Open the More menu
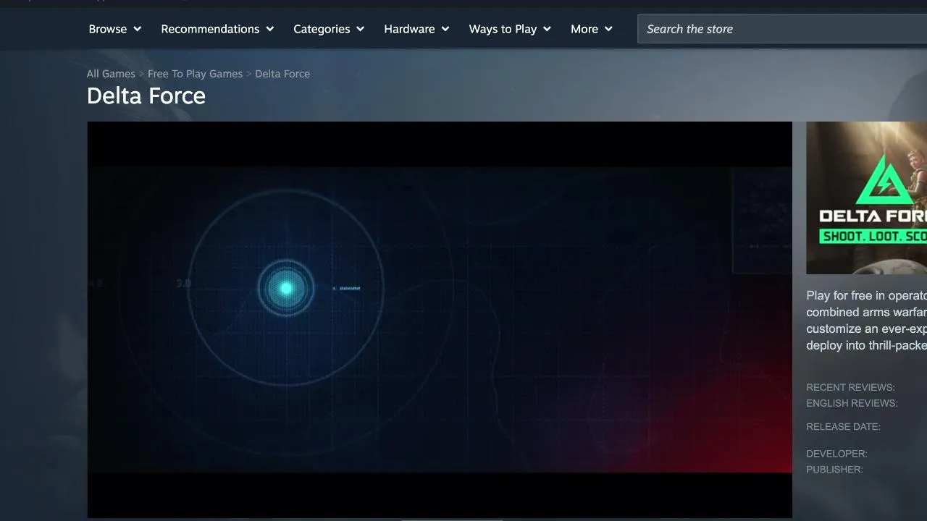 (591, 29)
